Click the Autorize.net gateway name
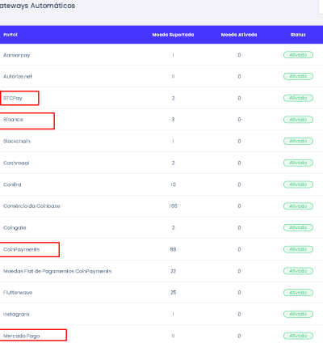 click(x=18, y=77)
